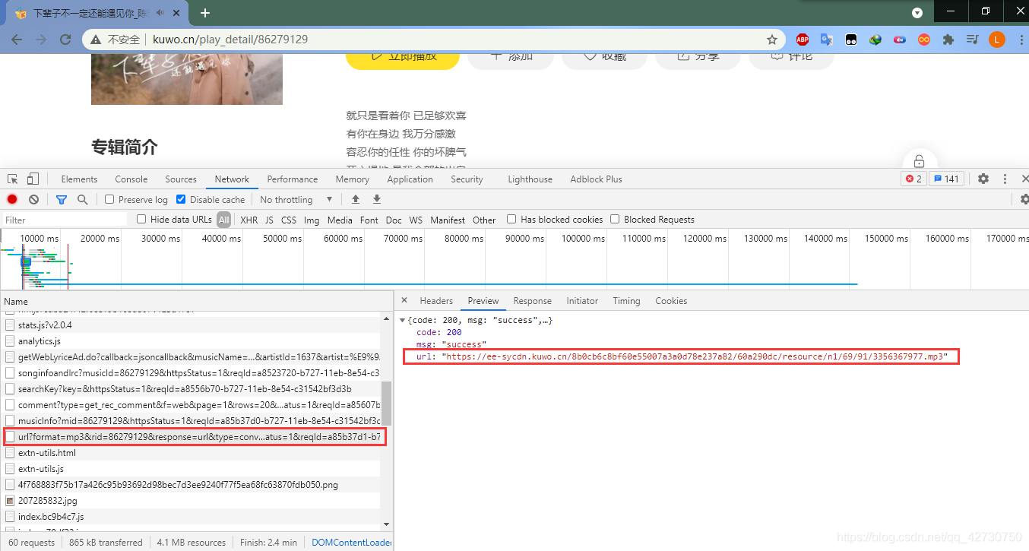Screen dimensions: 1029x551
Task: Select the All filter button
Action: [223, 220]
